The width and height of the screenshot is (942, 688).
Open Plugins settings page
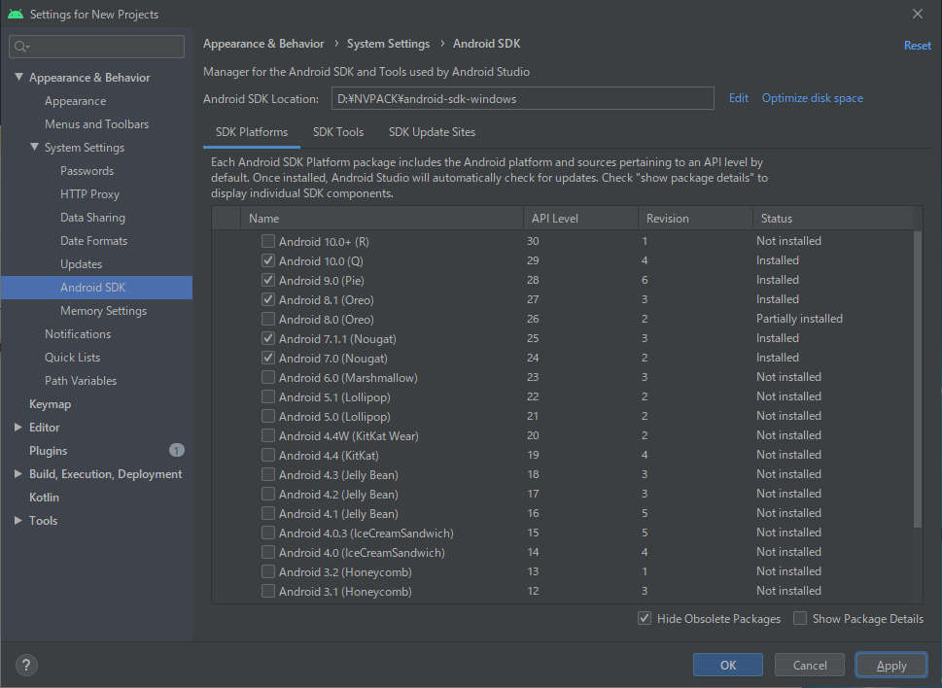coord(48,451)
